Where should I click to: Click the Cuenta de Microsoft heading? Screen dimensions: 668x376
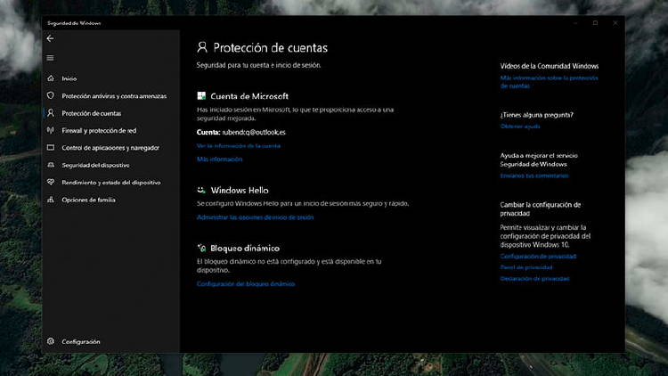pos(249,96)
